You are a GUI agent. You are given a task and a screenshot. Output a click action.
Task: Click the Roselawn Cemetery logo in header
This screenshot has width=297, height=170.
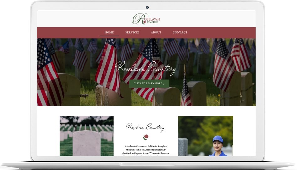point(146,19)
